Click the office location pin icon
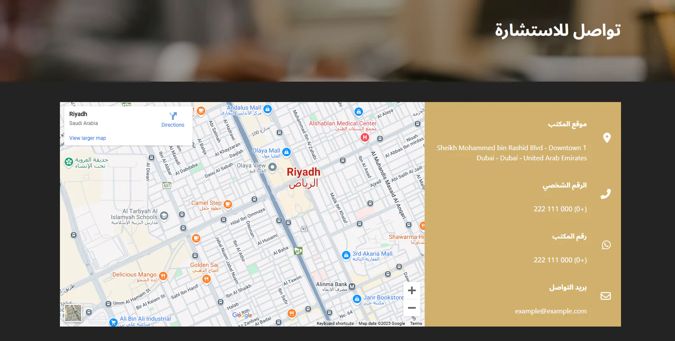The image size is (675, 341). [x=607, y=138]
